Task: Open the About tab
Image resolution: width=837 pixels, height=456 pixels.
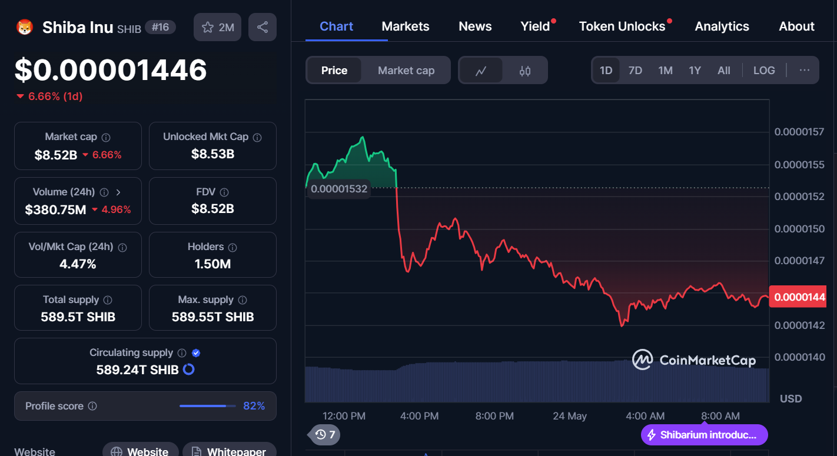Action: (x=796, y=26)
